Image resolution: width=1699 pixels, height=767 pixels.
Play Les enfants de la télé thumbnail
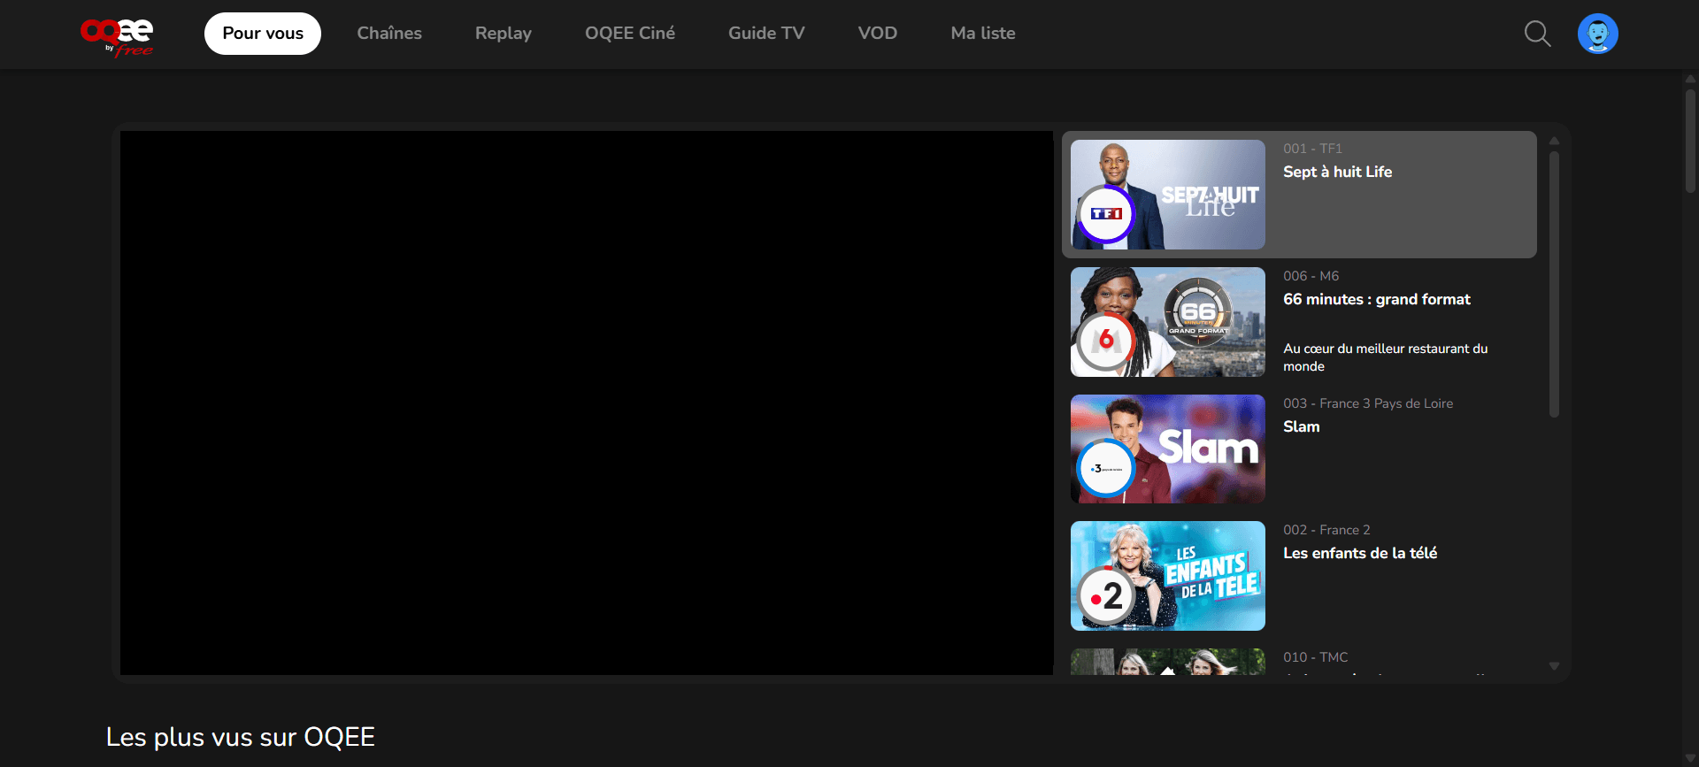[1168, 576]
